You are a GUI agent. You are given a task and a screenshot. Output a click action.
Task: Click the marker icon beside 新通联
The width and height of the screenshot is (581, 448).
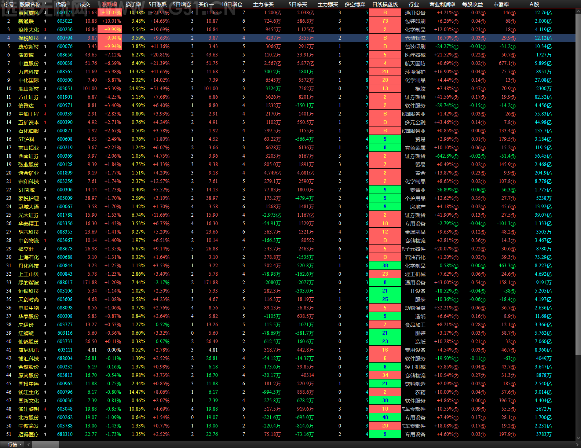pyautogui.click(x=45, y=21)
